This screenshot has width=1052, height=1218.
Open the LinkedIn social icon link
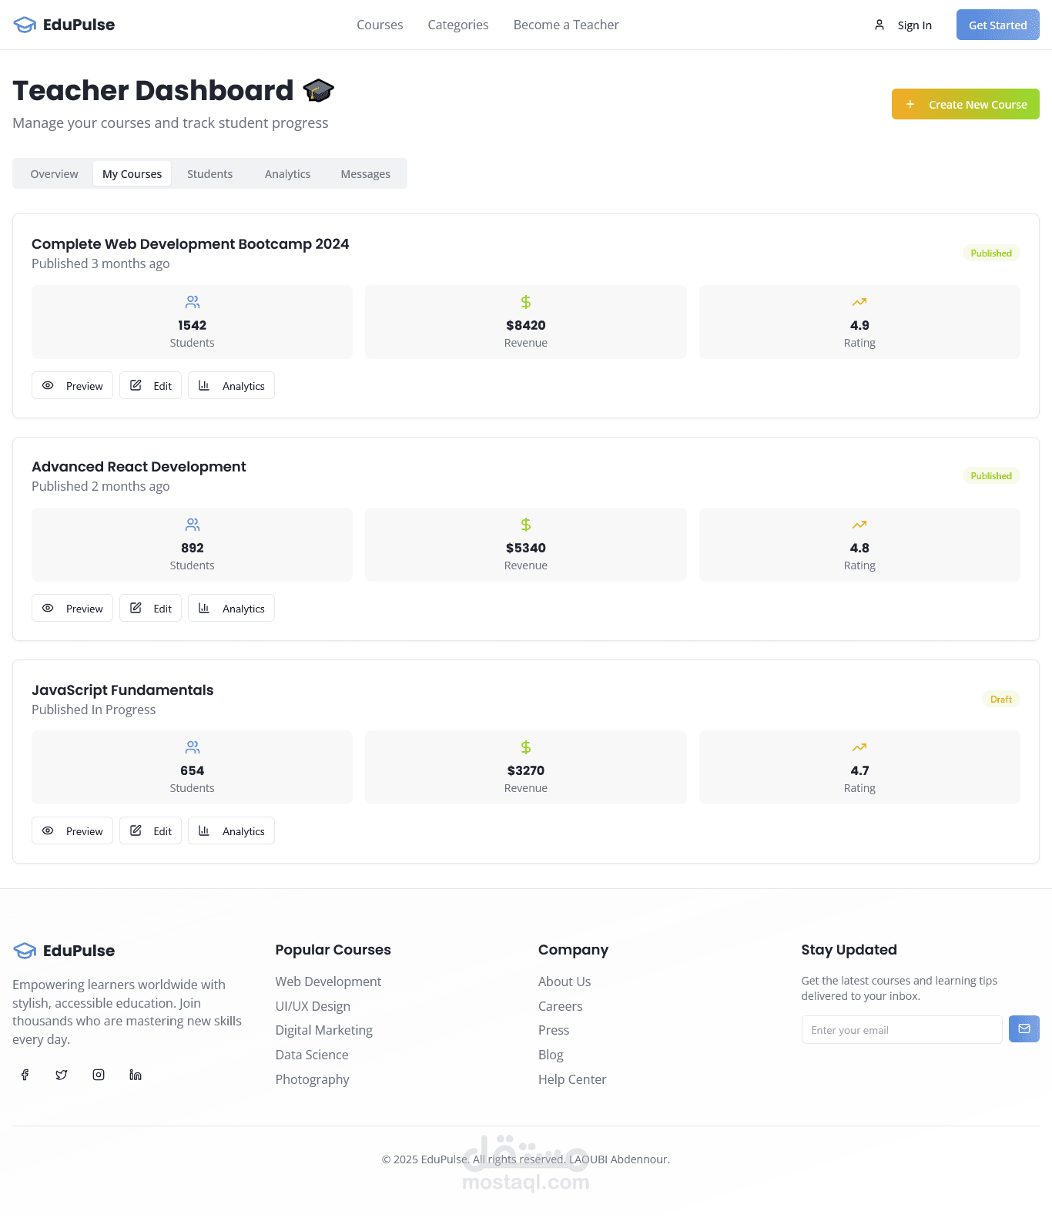pyautogui.click(x=136, y=1075)
